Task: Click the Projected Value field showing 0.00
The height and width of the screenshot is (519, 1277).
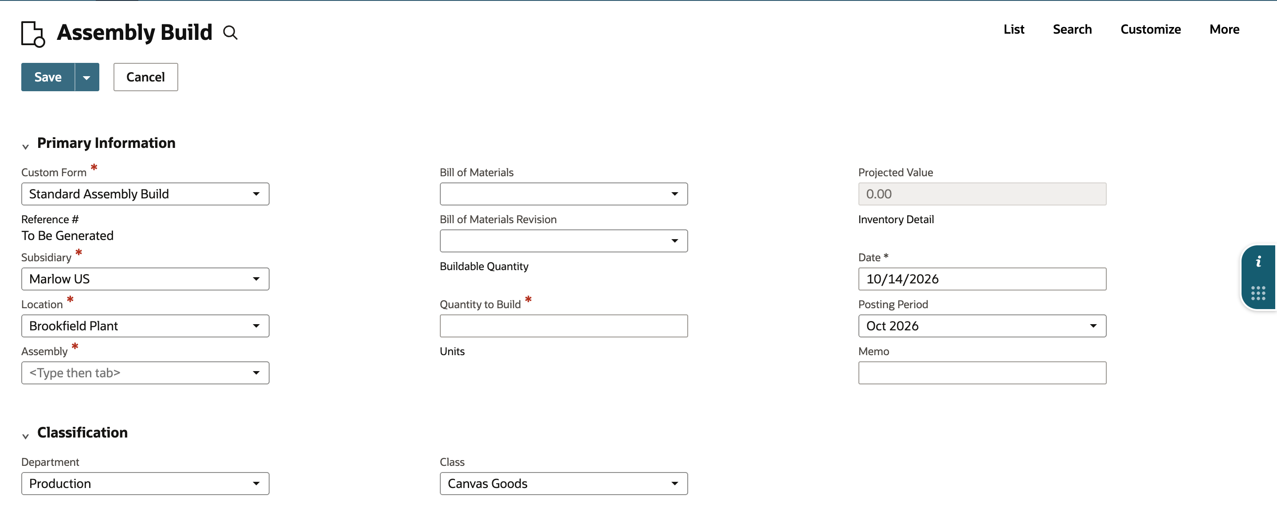Action: tap(982, 194)
